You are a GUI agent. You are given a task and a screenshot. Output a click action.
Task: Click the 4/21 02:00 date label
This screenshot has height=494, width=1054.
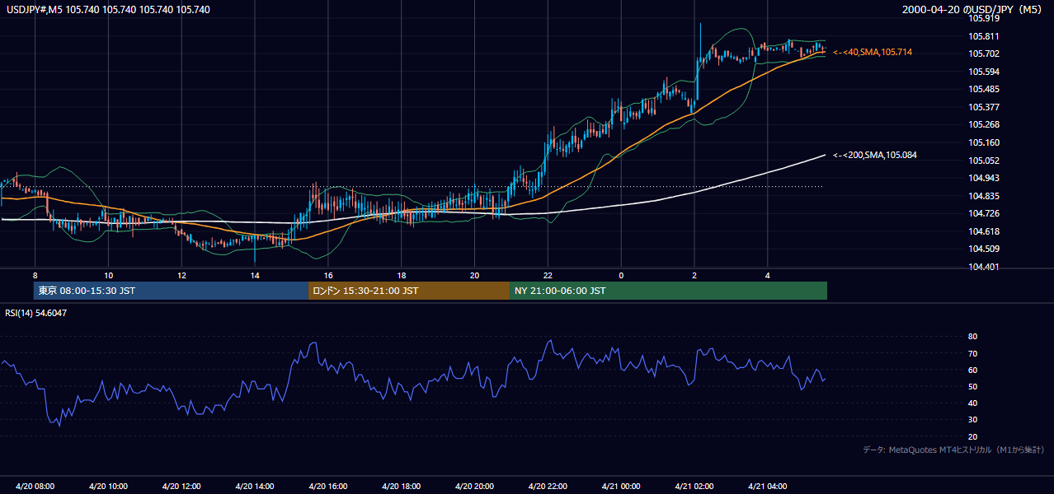pos(694,486)
